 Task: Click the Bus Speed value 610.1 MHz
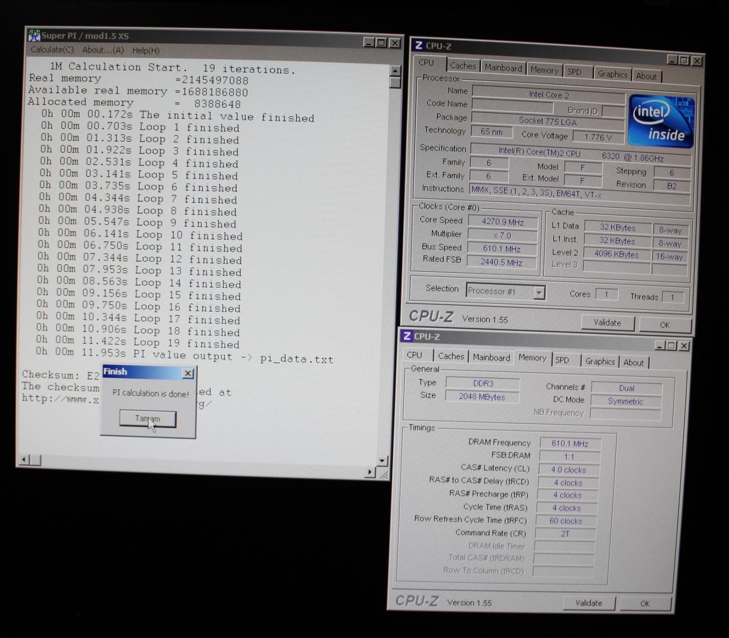point(502,248)
